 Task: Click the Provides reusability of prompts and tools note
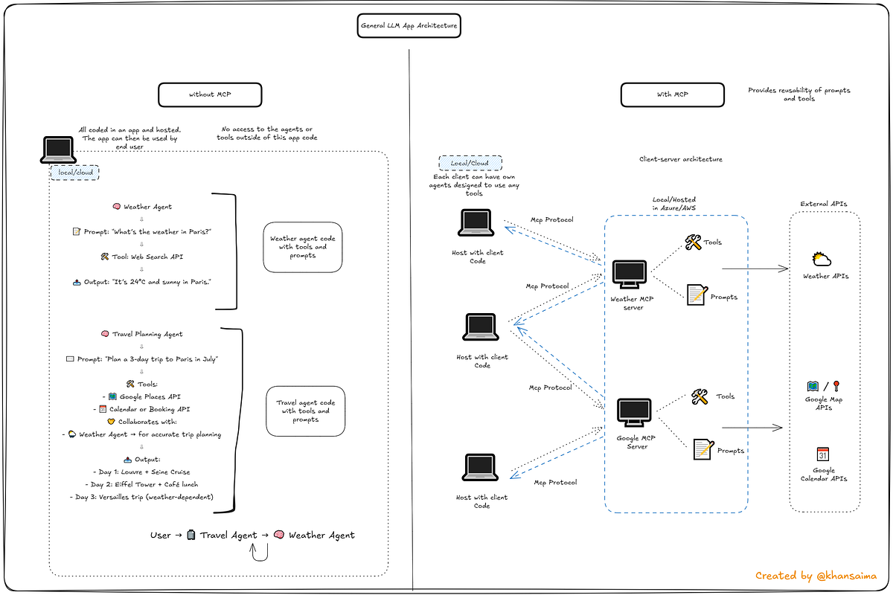pos(799,94)
